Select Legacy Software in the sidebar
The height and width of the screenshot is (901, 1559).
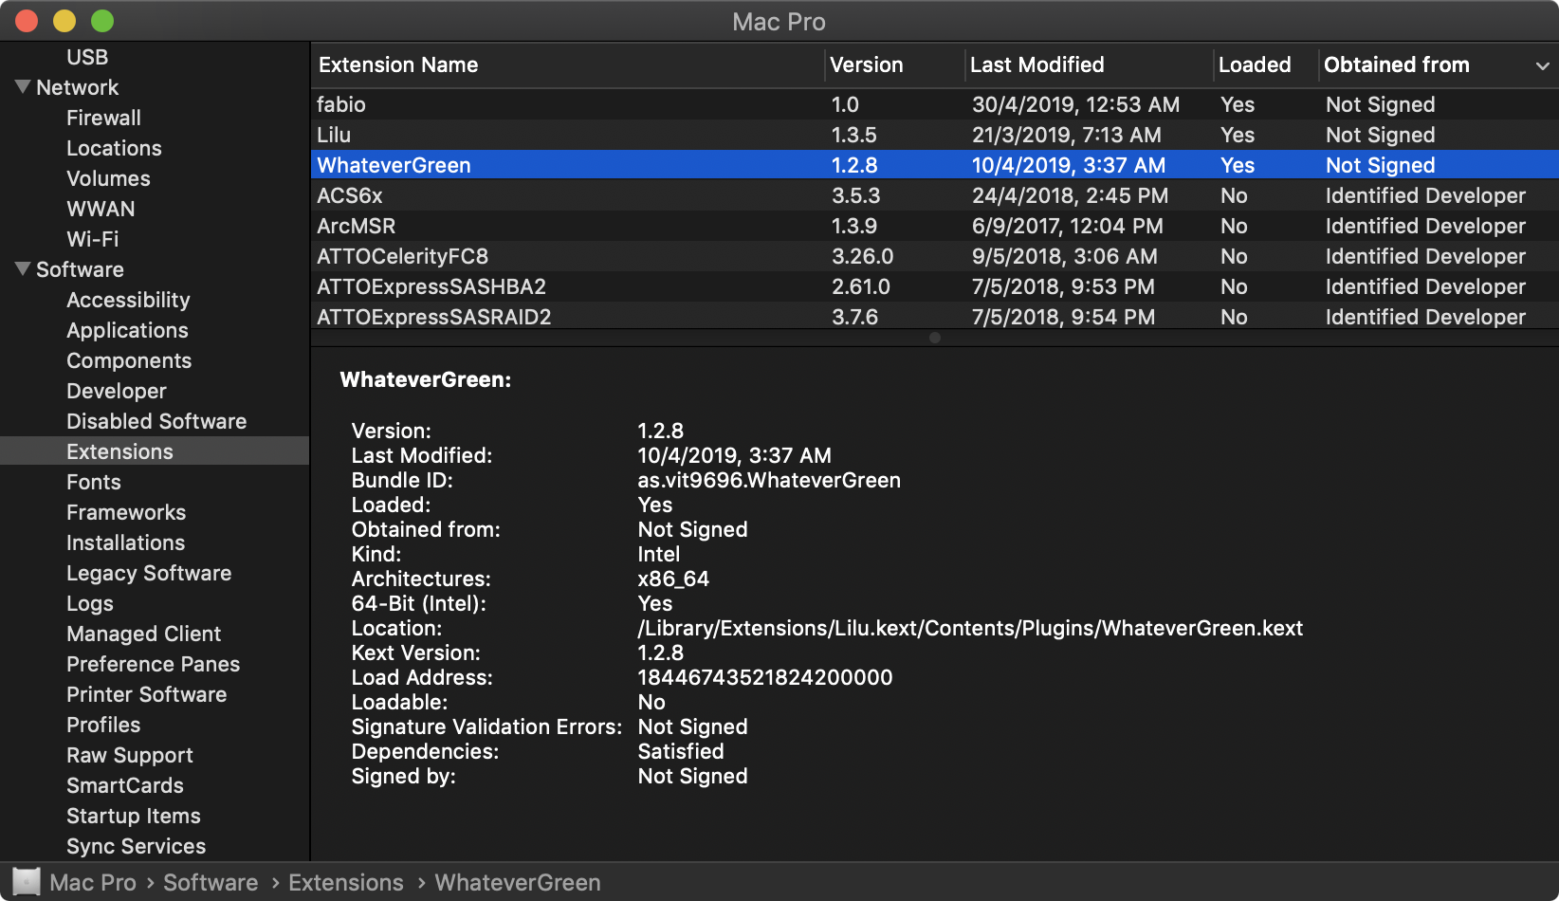coord(149,573)
